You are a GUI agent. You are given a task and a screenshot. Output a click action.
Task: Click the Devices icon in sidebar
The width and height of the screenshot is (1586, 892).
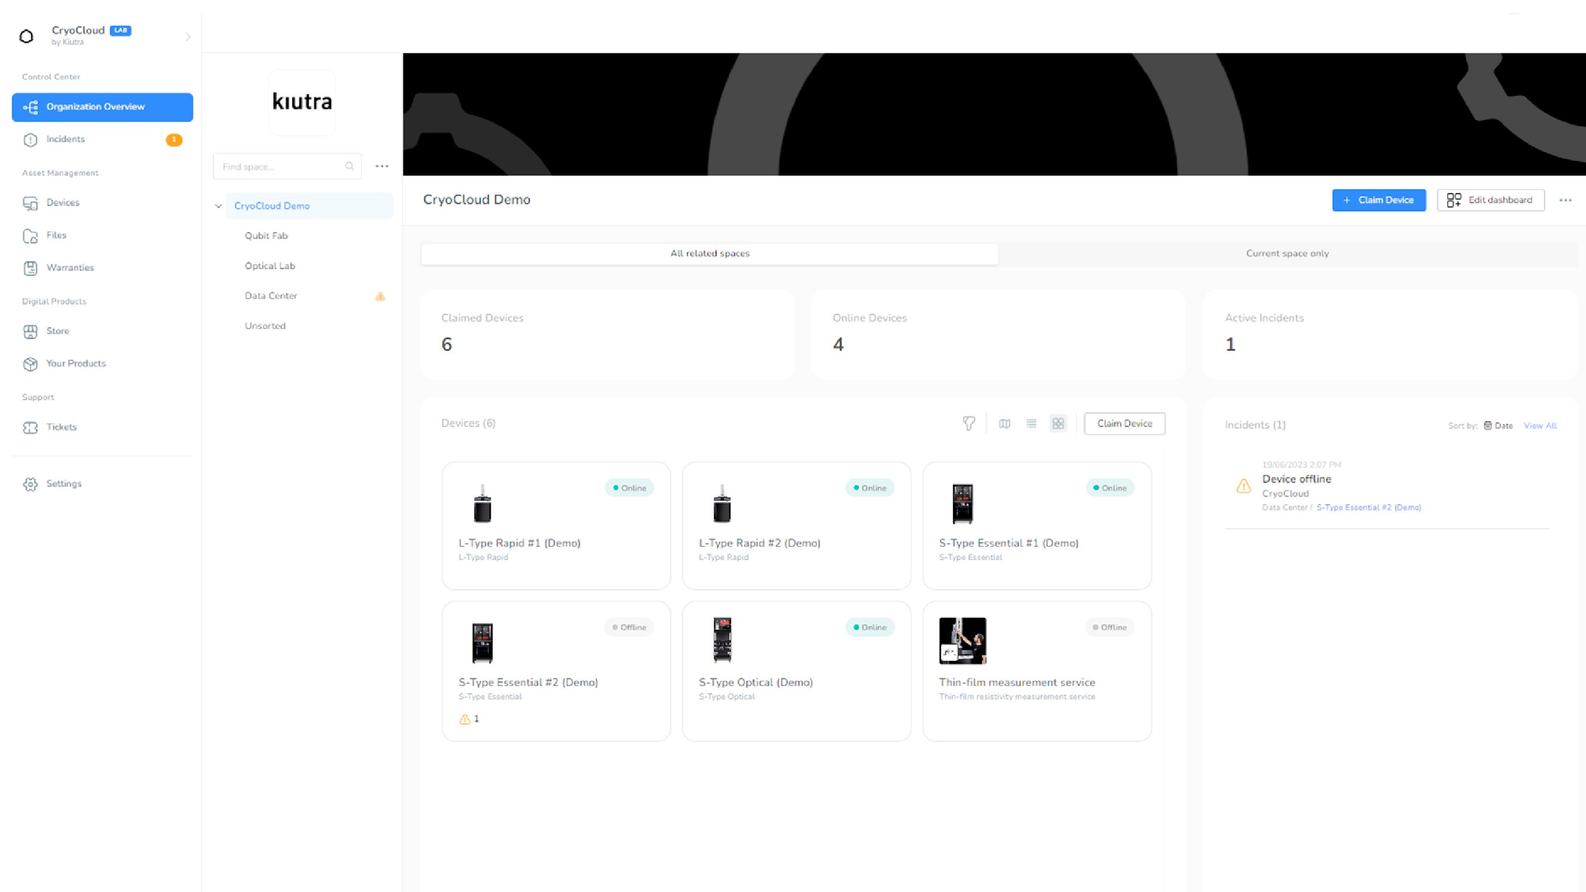click(30, 202)
